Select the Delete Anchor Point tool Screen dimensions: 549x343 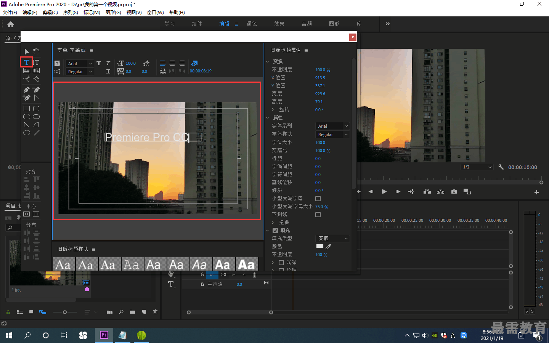click(x=36, y=90)
